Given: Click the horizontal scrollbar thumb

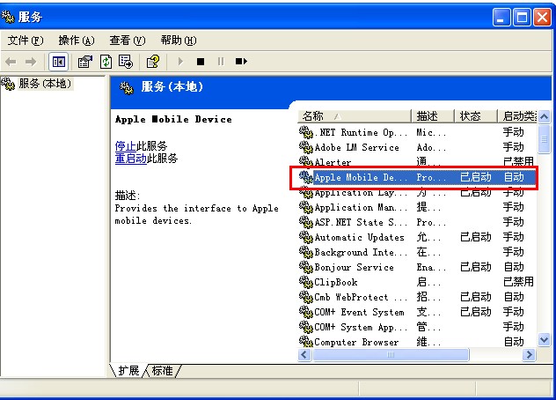Looking at the screenshot, I should pos(391,354).
